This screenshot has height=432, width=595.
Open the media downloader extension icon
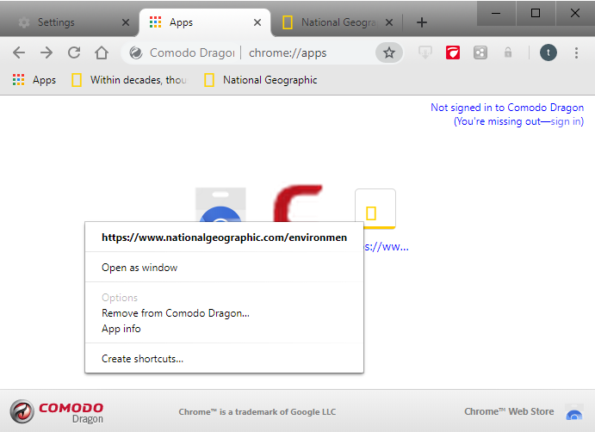(x=425, y=52)
